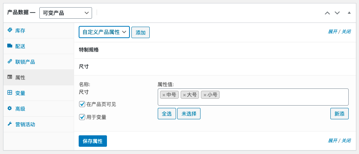Click the 配送 truck icon
Image resolution: width=359 pixels, height=154 pixels.
[x=10, y=46]
